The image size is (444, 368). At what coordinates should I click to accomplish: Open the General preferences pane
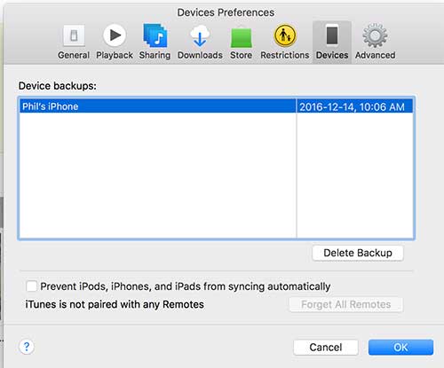pos(74,42)
